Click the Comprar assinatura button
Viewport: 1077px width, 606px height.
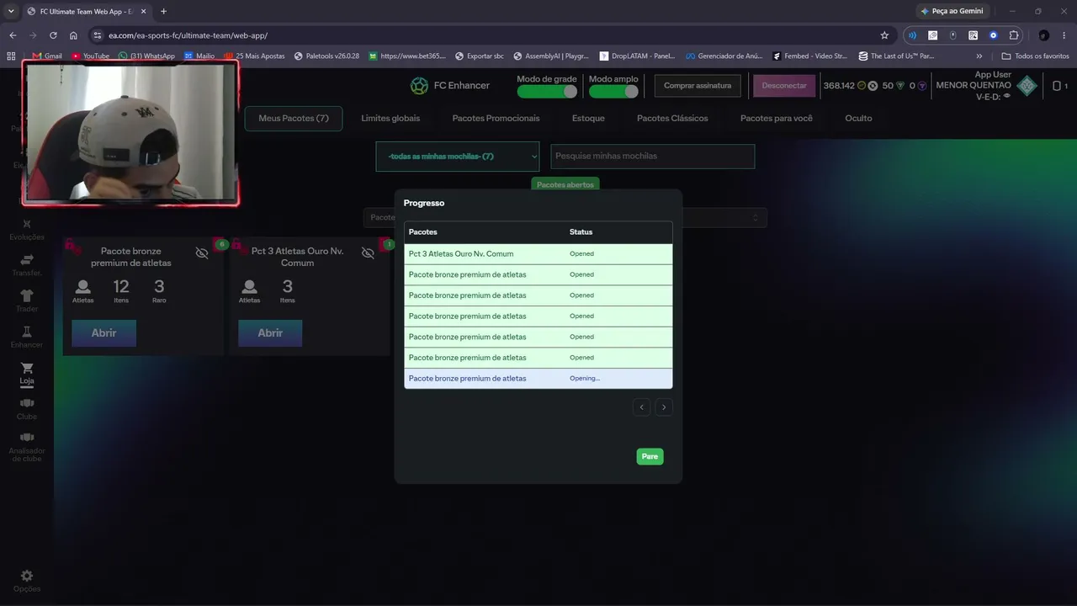click(698, 86)
